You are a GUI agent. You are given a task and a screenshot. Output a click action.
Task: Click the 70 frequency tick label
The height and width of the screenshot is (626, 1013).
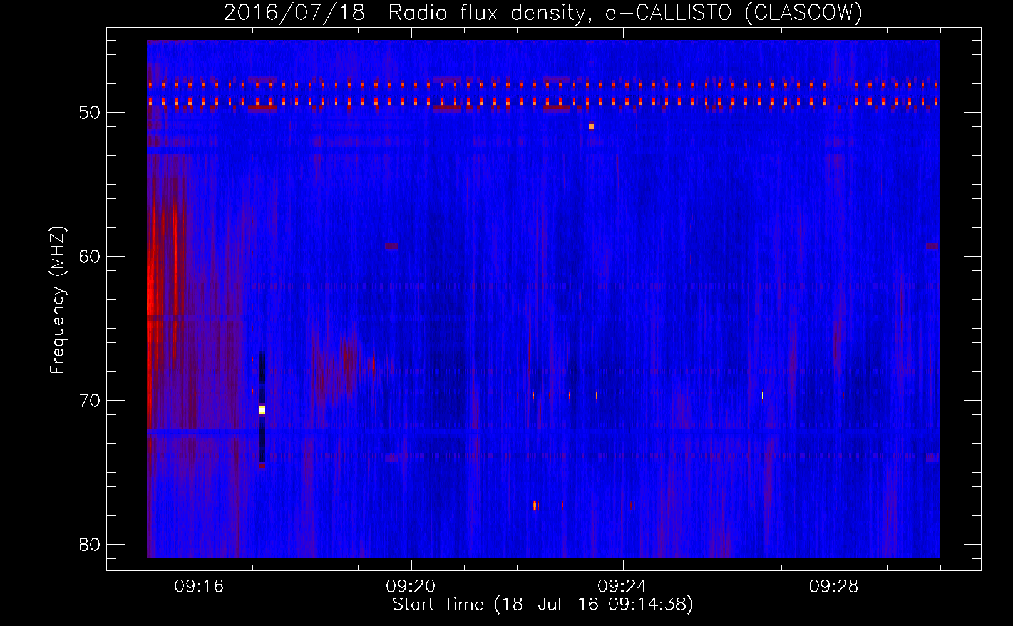pos(90,401)
